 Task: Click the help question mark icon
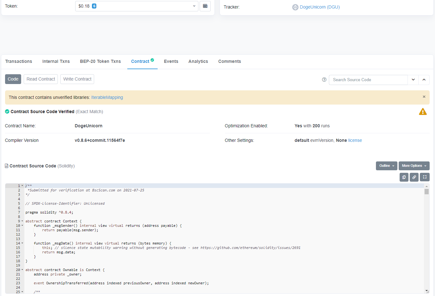coord(324,80)
